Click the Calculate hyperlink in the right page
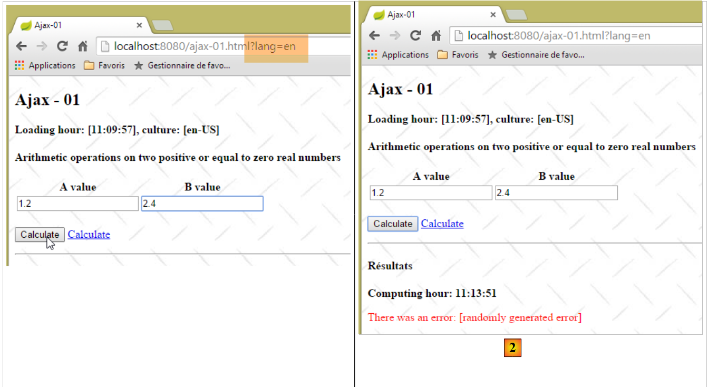The width and height of the screenshot is (708, 387). click(442, 224)
